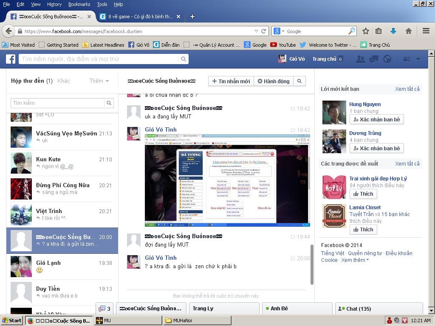Image resolution: width=435 pixels, height=326 pixels.
Task: Click the conversation scrollbar thumb
Action: [312, 264]
